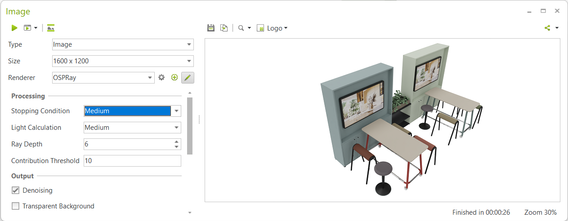
Task: Click the Save image floppy disk icon
Action: 210,28
